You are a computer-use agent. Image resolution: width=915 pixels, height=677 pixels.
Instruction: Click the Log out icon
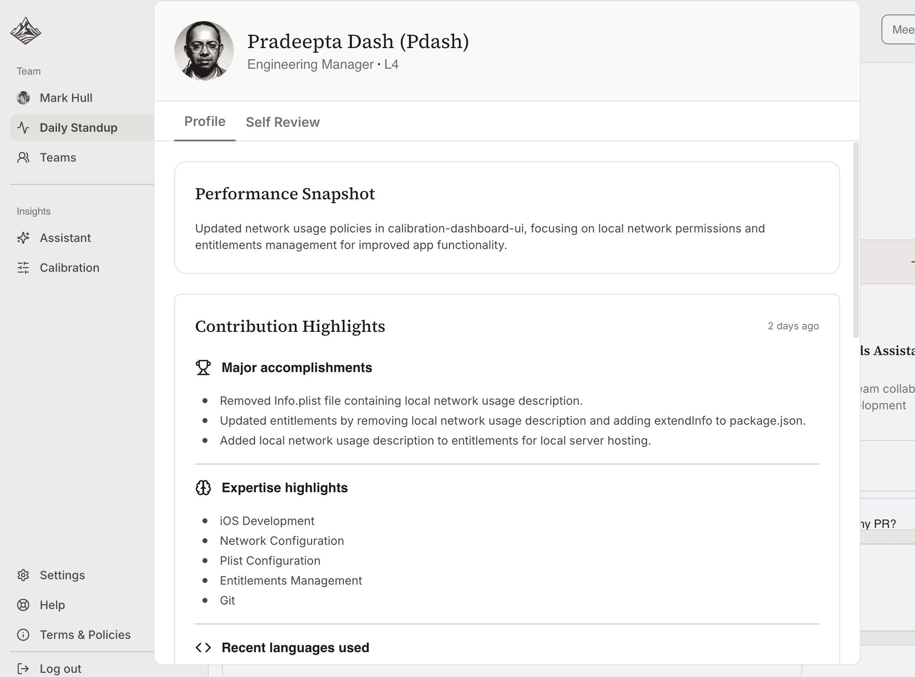(24, 668)
